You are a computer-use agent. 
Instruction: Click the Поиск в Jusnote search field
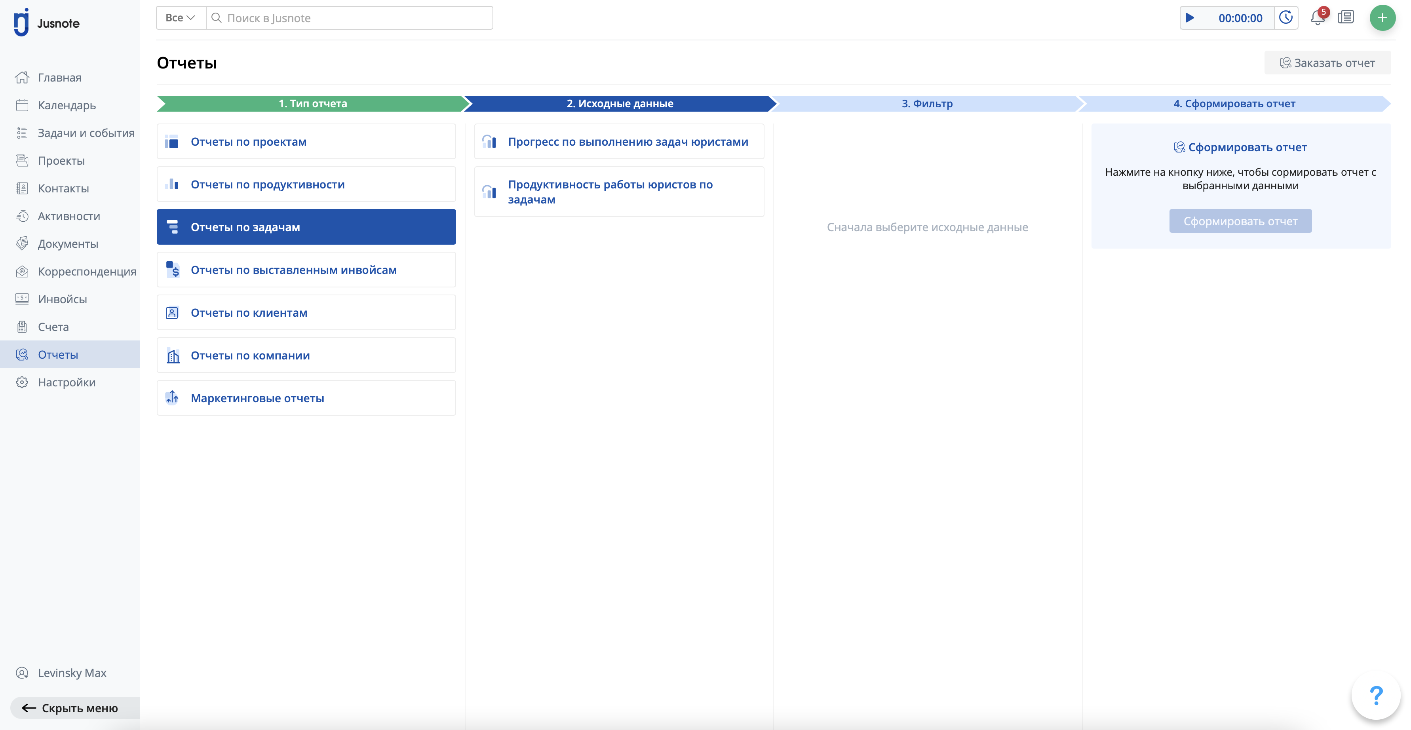350,18
